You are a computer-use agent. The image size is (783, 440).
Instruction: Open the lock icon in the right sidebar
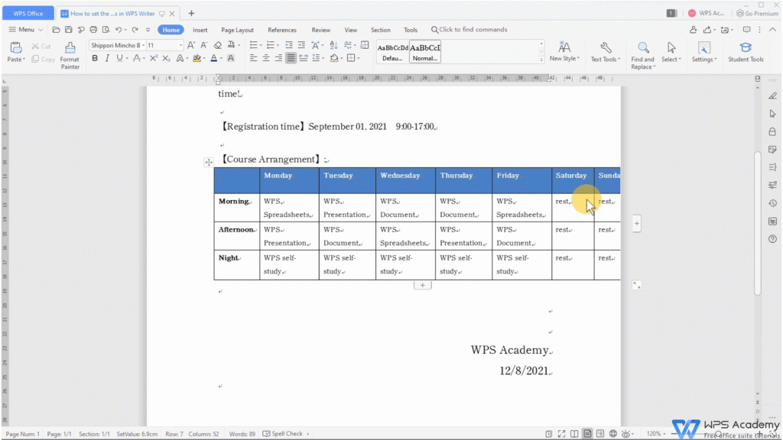[772, 131]
